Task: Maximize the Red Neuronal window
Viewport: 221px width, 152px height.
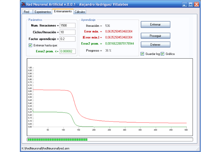Action: [x=190, y=4]
